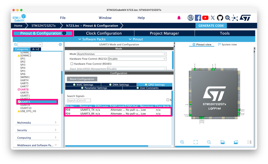
Task: Open DMA Settings tab
Action: [x=119, y=85]
